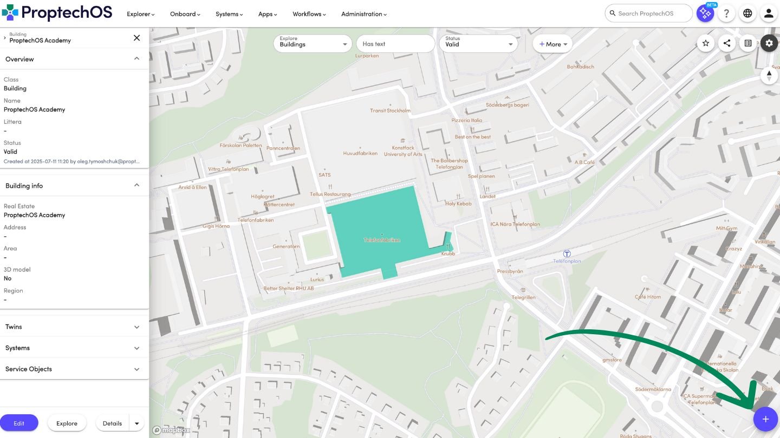
Task: Open the AI assistant beta icon
Action: click(x=705, y=14)
